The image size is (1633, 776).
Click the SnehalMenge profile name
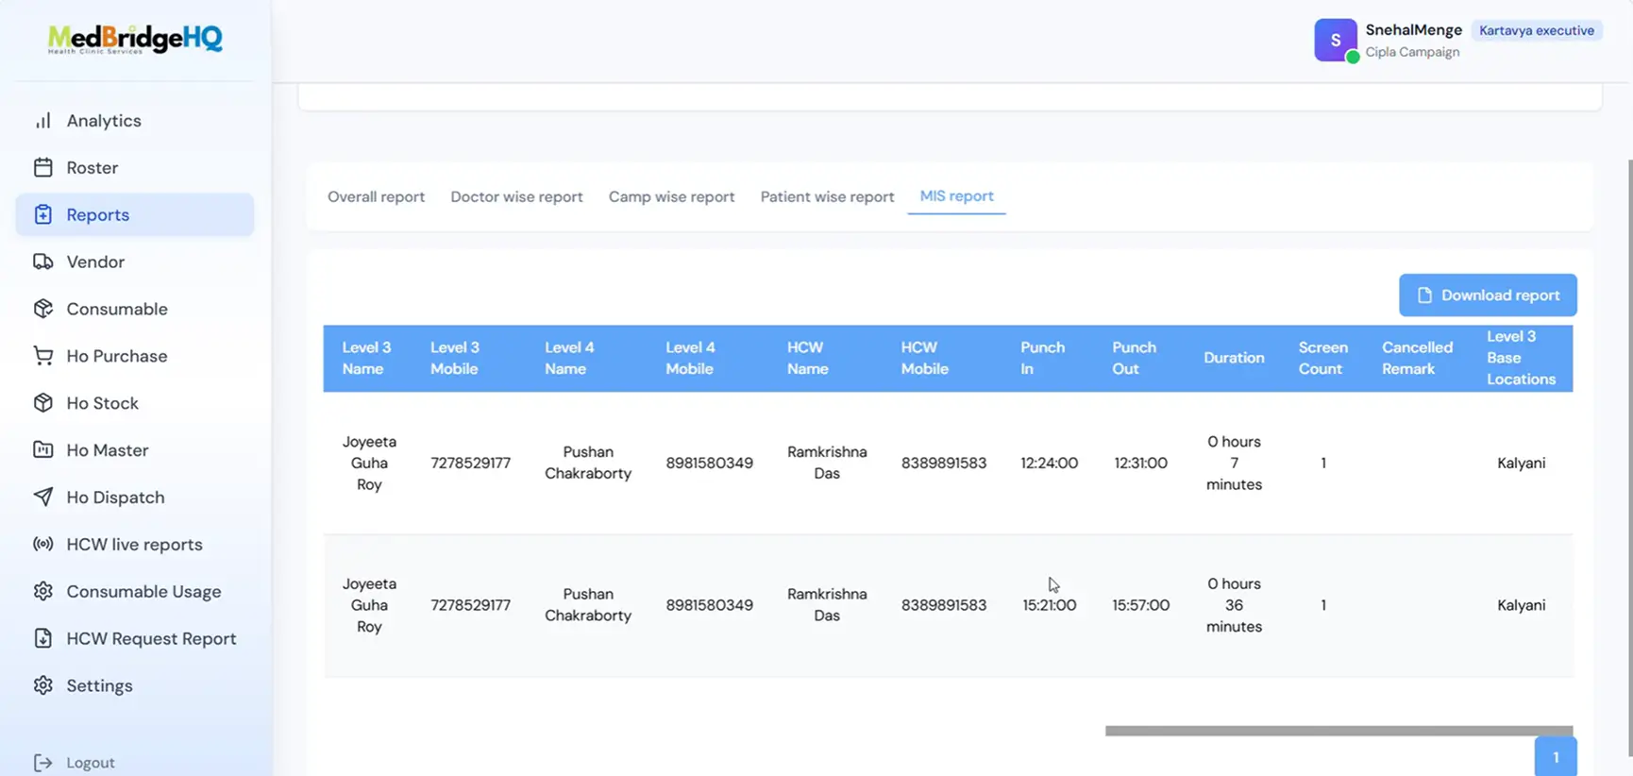(1413, 30)
